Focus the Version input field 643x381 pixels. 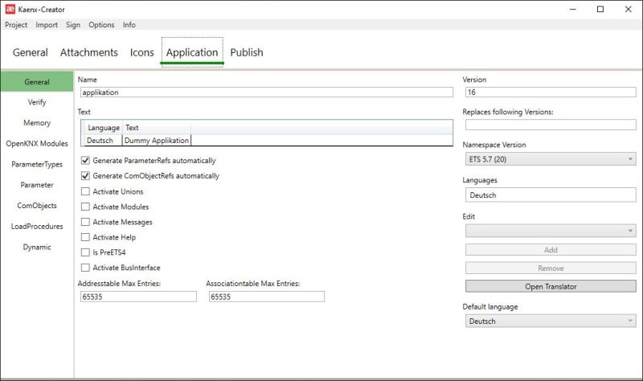click(551, 92)
